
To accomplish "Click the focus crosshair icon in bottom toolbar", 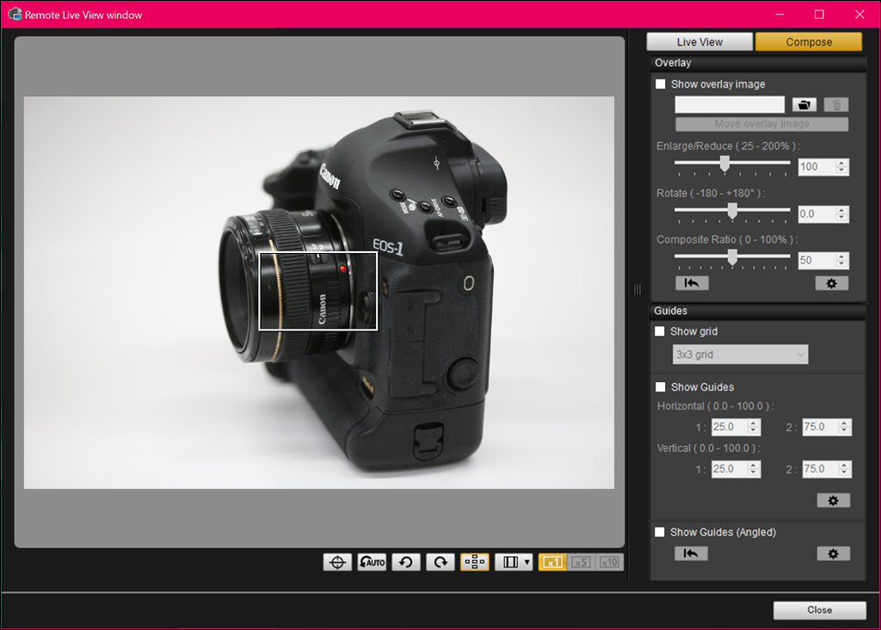I will (337, 562).
